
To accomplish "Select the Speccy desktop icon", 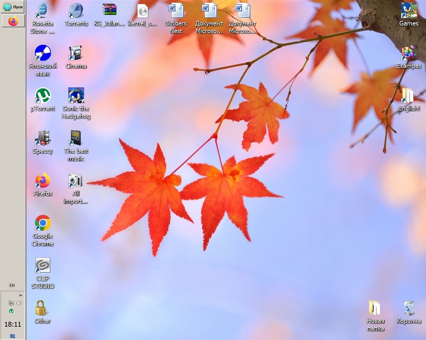I will tap(43, 138).
